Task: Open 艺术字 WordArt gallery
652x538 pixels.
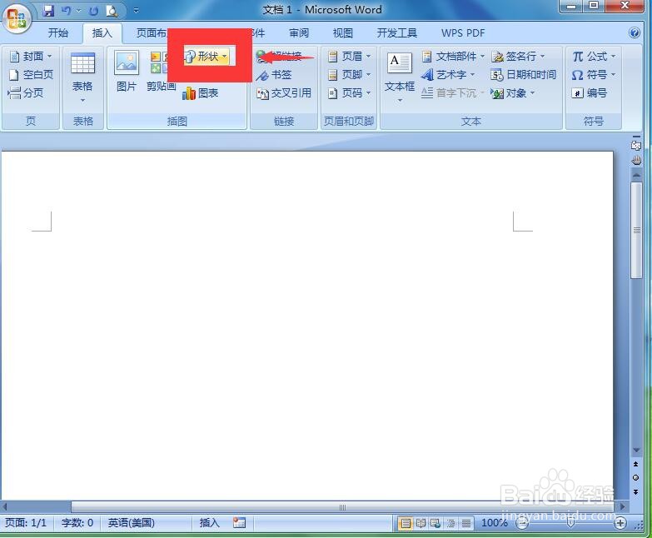Action: (447, 75)
